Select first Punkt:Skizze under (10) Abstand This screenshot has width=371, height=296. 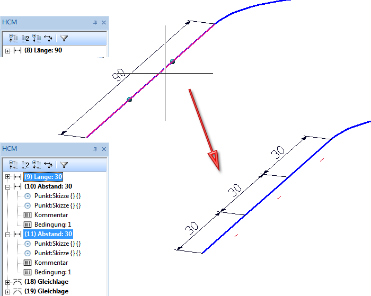click(57, 196)
